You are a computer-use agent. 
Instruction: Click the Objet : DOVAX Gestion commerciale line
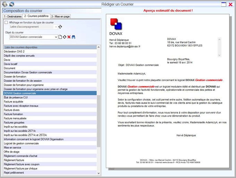pos(138,65)
